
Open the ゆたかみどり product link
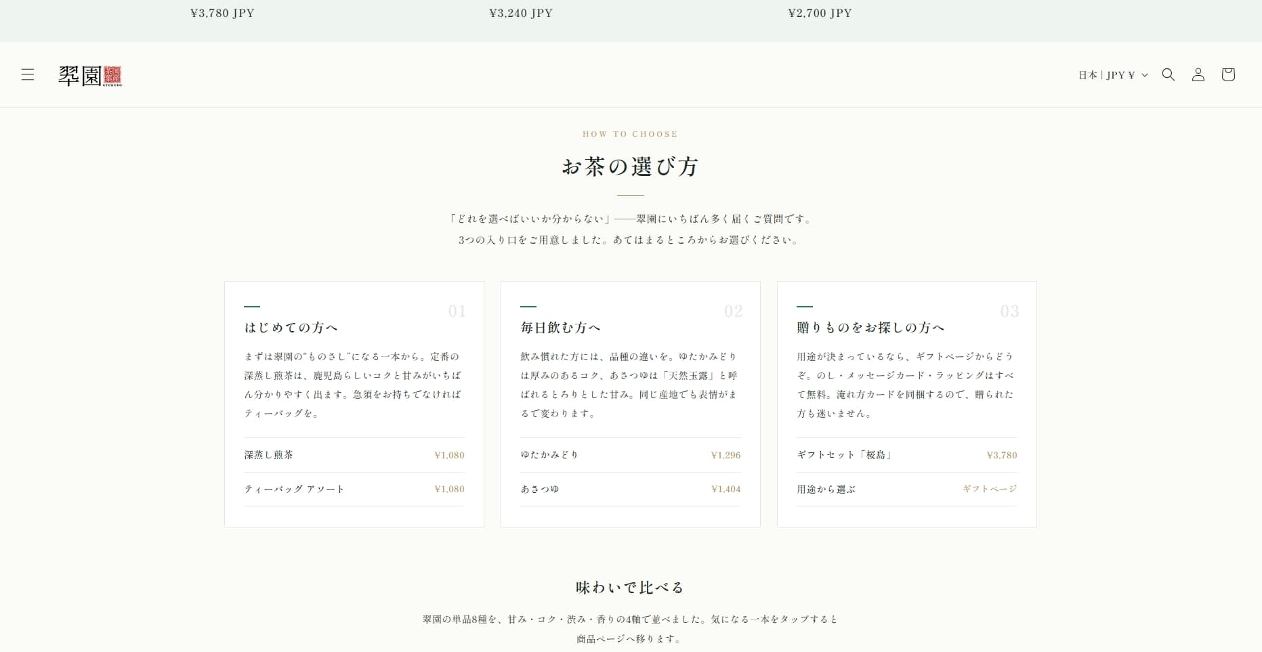coord(631,455)
